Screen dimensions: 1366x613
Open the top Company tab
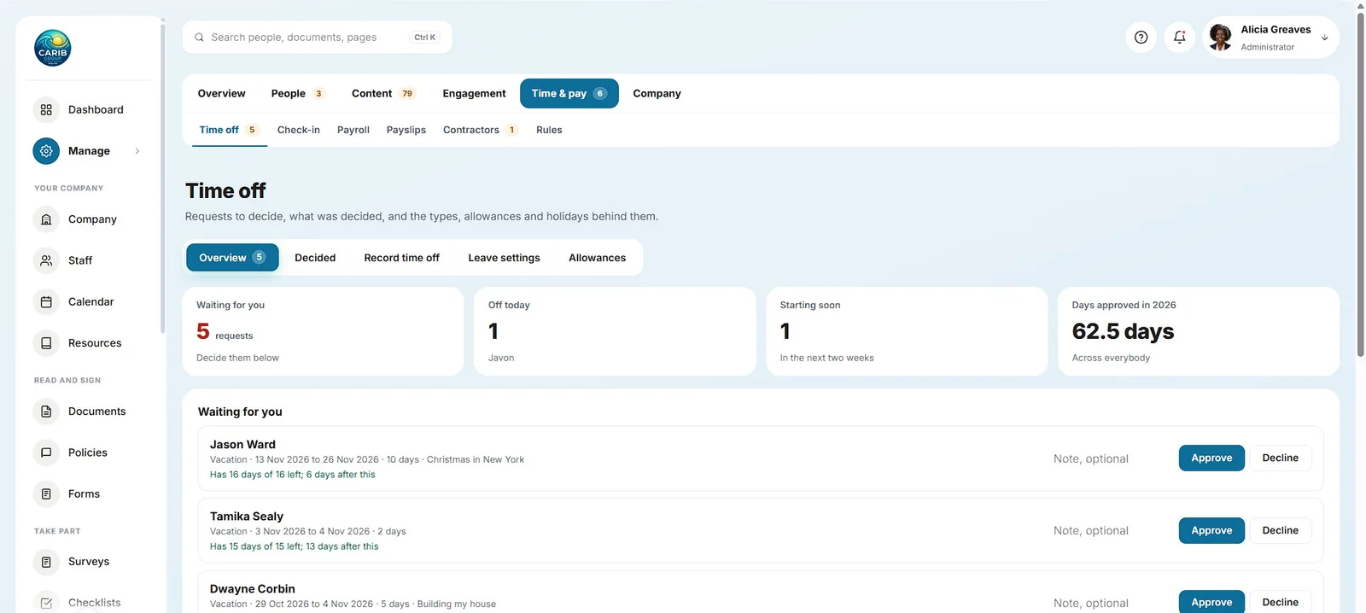[x=657, y=94]
